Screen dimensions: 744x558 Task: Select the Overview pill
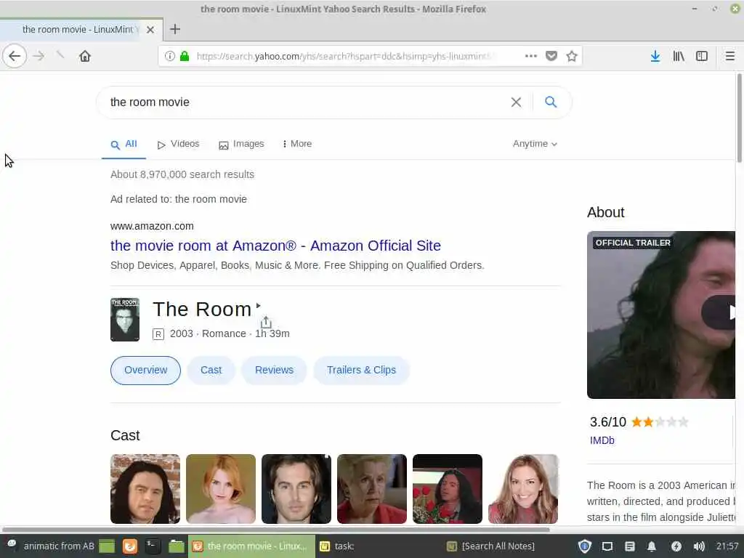(x=145, y=370)
